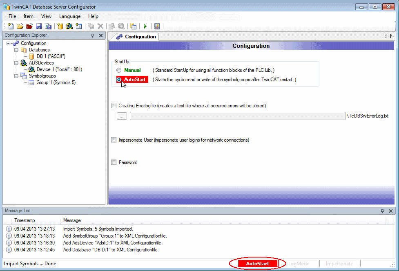Close the Configuration Explorer panel

[101, 36]
